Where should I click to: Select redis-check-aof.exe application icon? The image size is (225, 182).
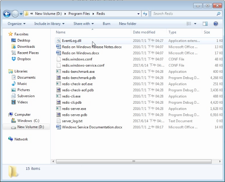coord(58,84)
